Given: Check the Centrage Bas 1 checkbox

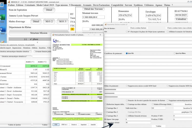Looking at the screenshot, I should click(x=105, y=108).
